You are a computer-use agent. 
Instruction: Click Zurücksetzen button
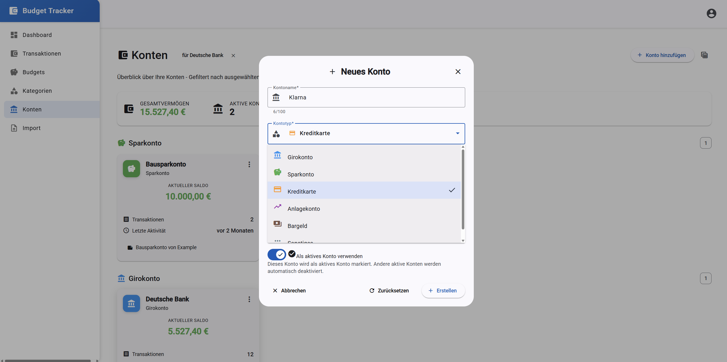tap(389, 291)
